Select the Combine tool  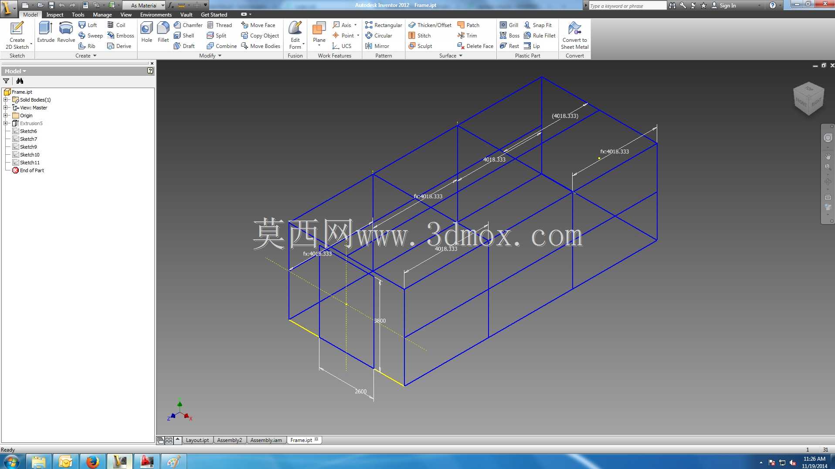point(222,46)
